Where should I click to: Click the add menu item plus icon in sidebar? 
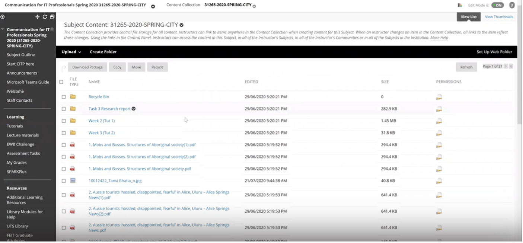(x=2, y=17)
